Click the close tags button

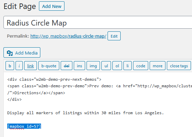pyautogui.click(x=179, y=66)
